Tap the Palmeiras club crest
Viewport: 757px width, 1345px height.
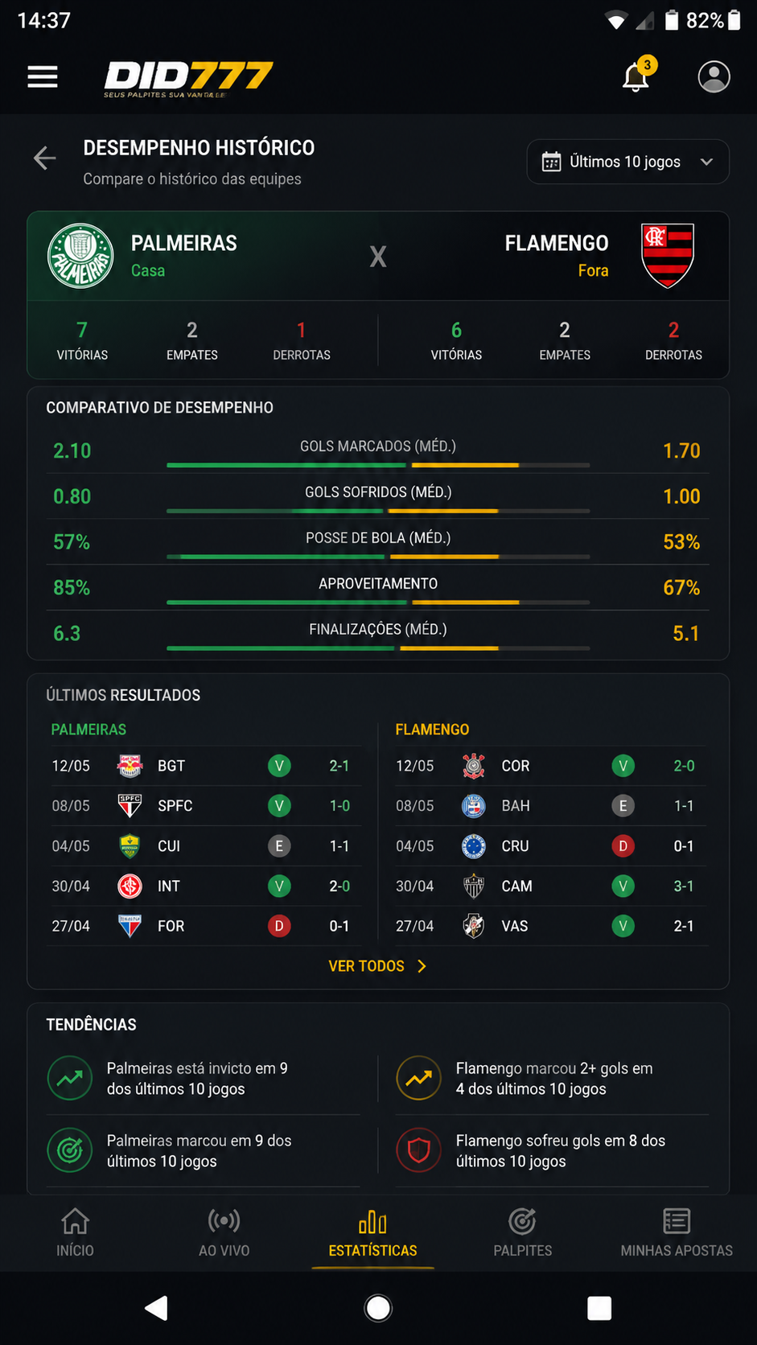(x=80, y=256)
